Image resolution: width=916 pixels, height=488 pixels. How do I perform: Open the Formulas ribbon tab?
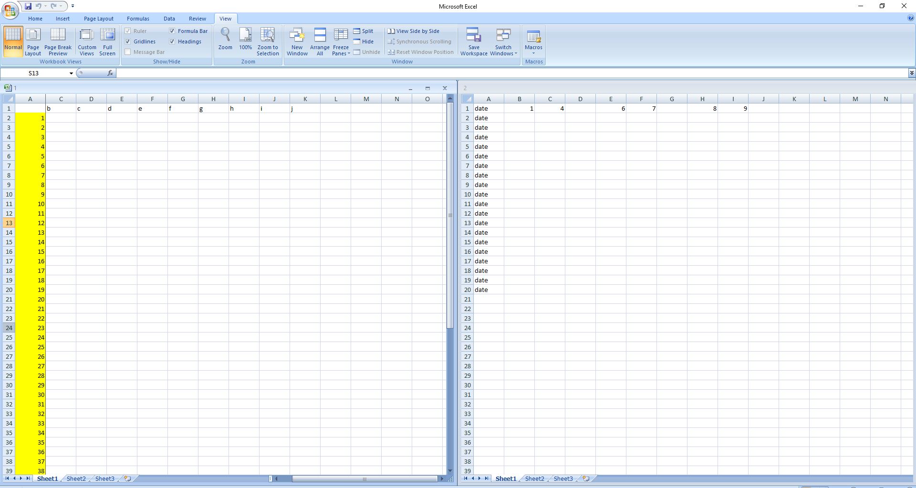click(138, 19)
